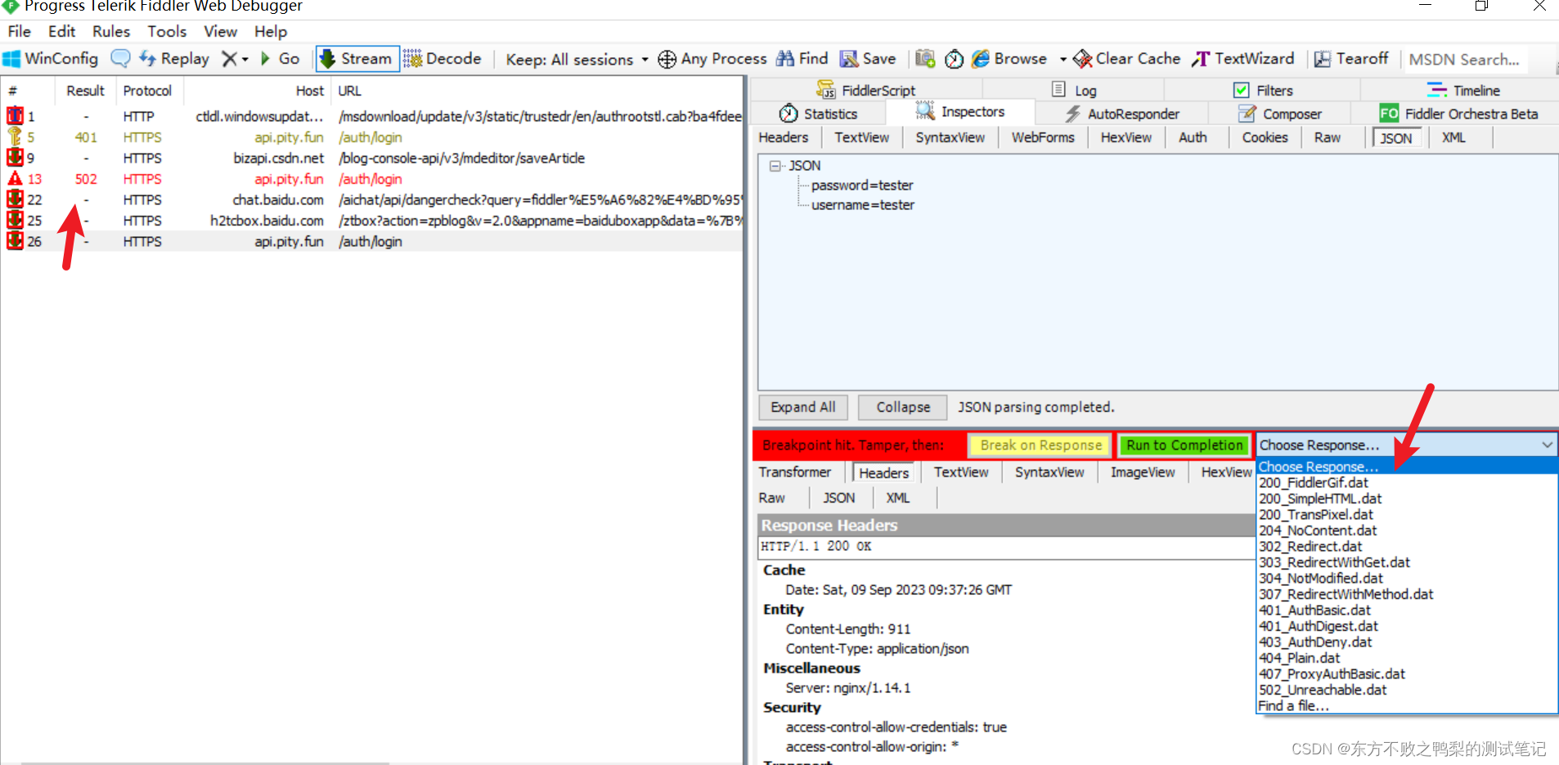Collapse the JSON root tree node
This screenshot has height=765, width=1559.
(x=775, y=166)
